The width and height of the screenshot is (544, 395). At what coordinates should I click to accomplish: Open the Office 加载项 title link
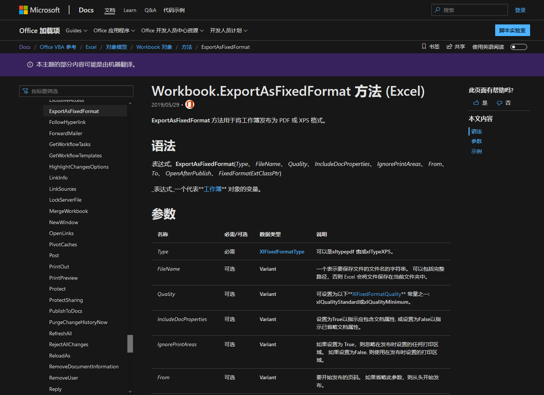[39, 30]
